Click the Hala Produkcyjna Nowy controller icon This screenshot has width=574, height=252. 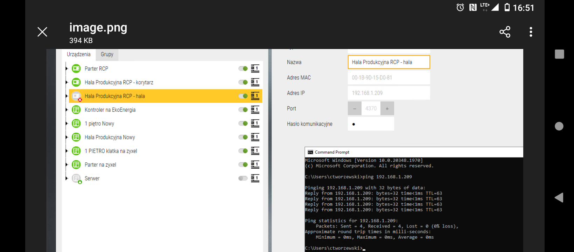[76, 137]
